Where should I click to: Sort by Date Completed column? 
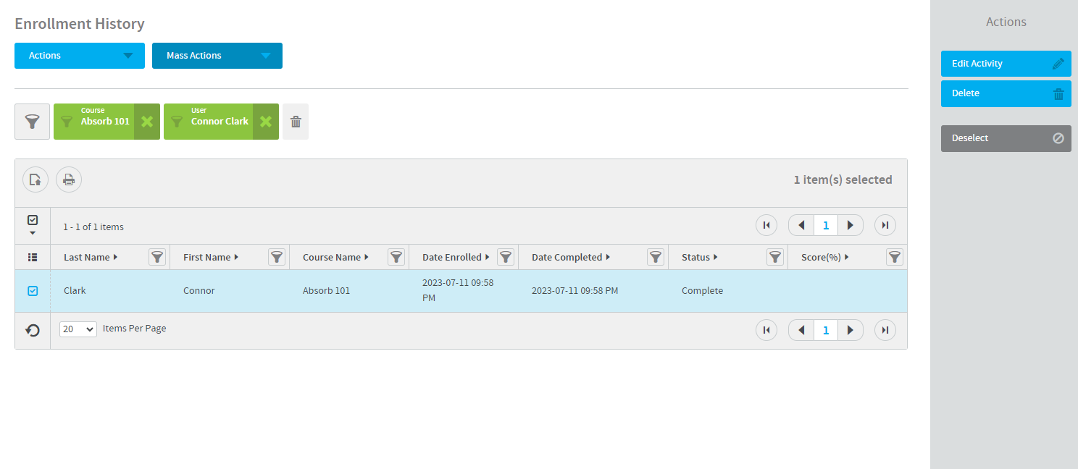[x=571, y=257]
